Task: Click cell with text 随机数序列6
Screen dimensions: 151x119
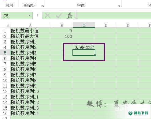Action: click(31, 69)
